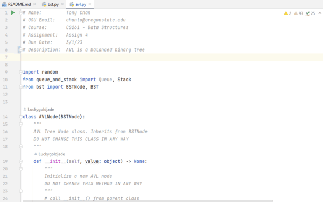Collapse class AVLNode at line 14
323x202 pixels.
pos(20,117)
